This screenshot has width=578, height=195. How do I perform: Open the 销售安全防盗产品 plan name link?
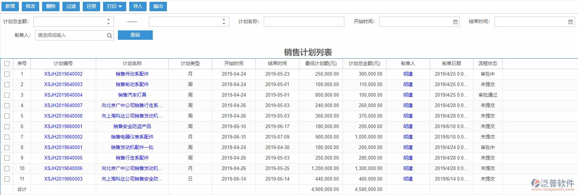coord(132,127)
